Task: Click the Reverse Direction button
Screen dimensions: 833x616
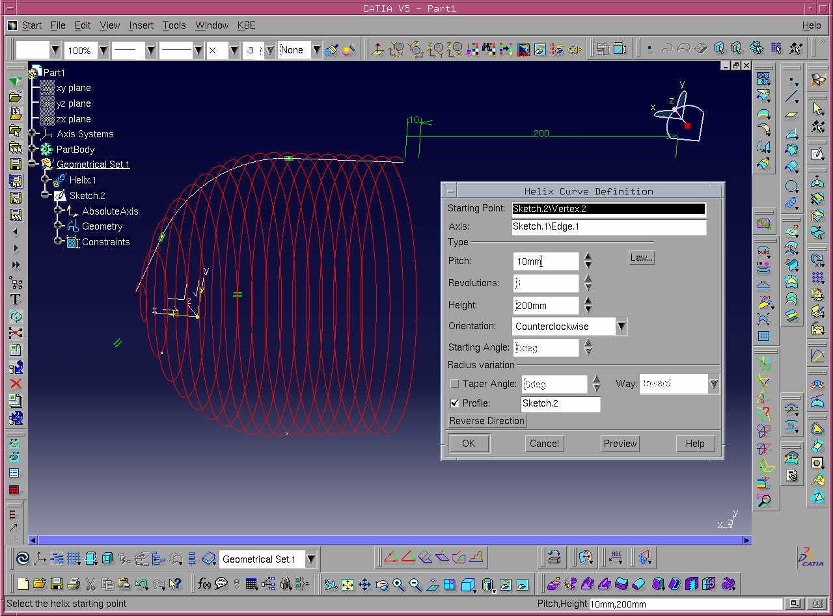Action: click(x=487, y=421)
